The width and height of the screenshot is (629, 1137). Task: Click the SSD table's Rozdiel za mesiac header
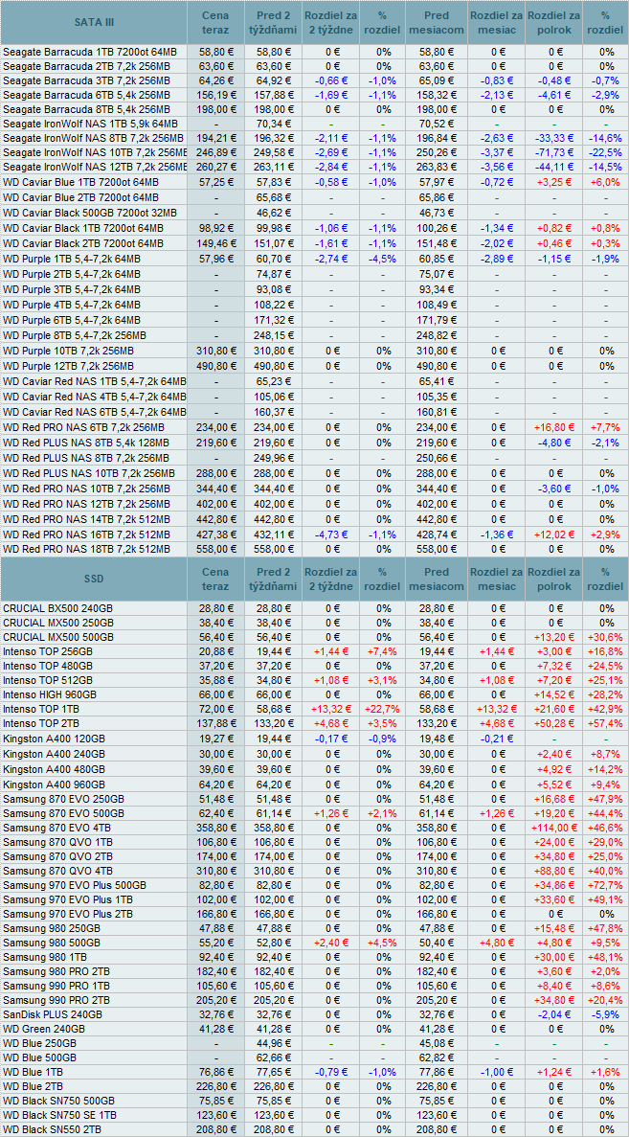[x=496, y=580]
